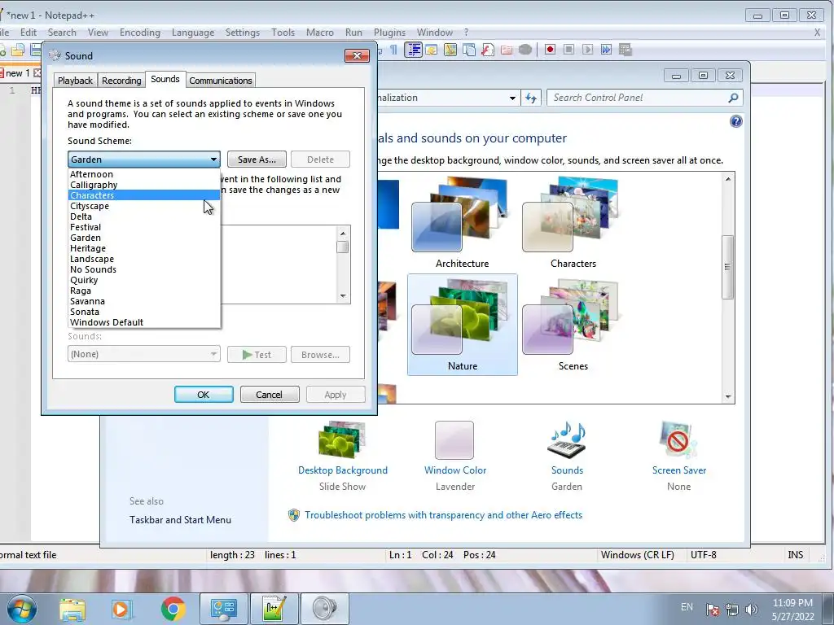
Task: Launch Windows Media Player from taskbar
Action: (121, 609)
